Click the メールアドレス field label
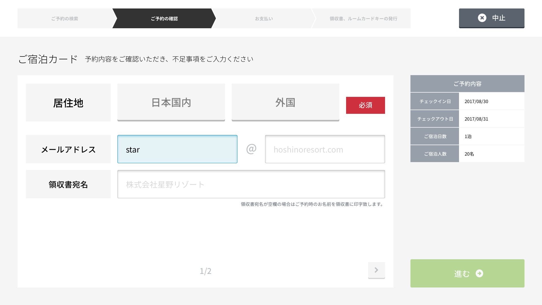542x305 pixels. click(68, 149)
